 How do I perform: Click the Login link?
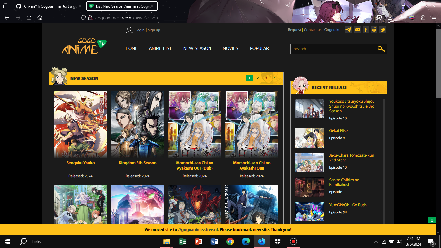(x=140, y=30)
